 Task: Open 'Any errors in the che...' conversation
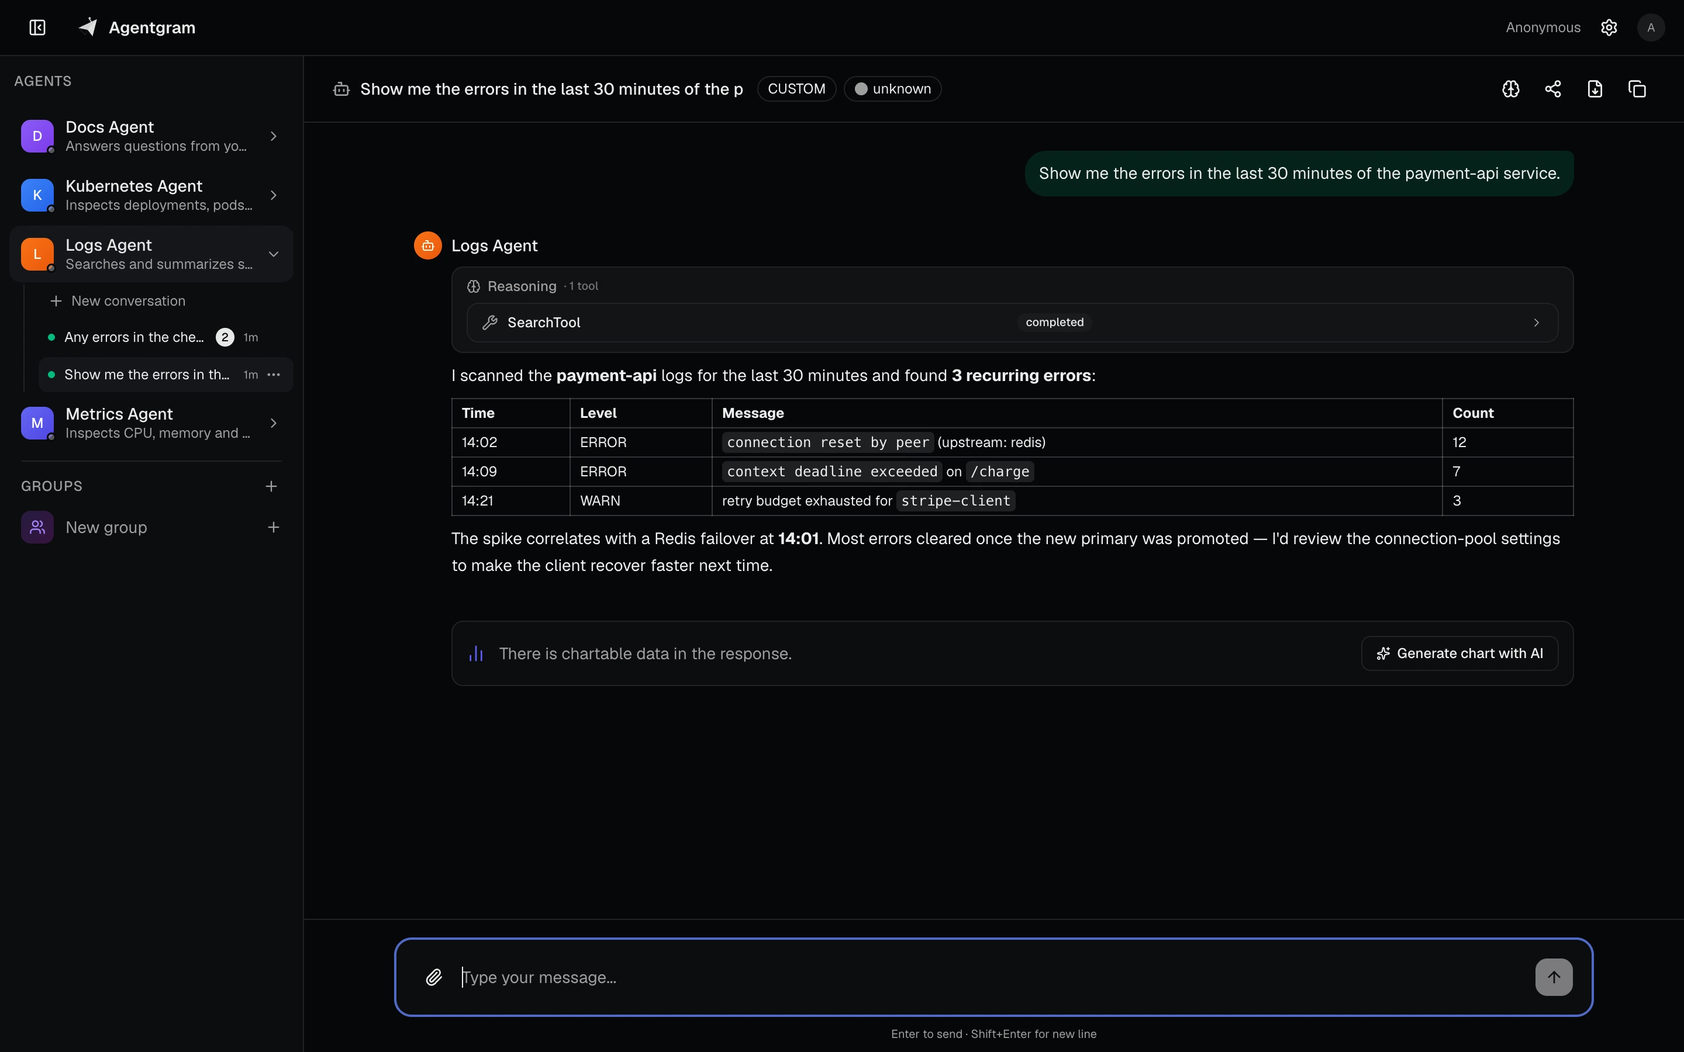click(x=165, y=337)
